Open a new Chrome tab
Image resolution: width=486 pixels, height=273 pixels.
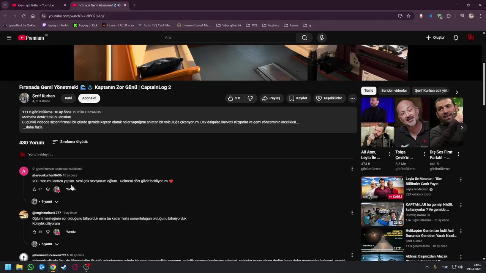click(x=134, y=5)
